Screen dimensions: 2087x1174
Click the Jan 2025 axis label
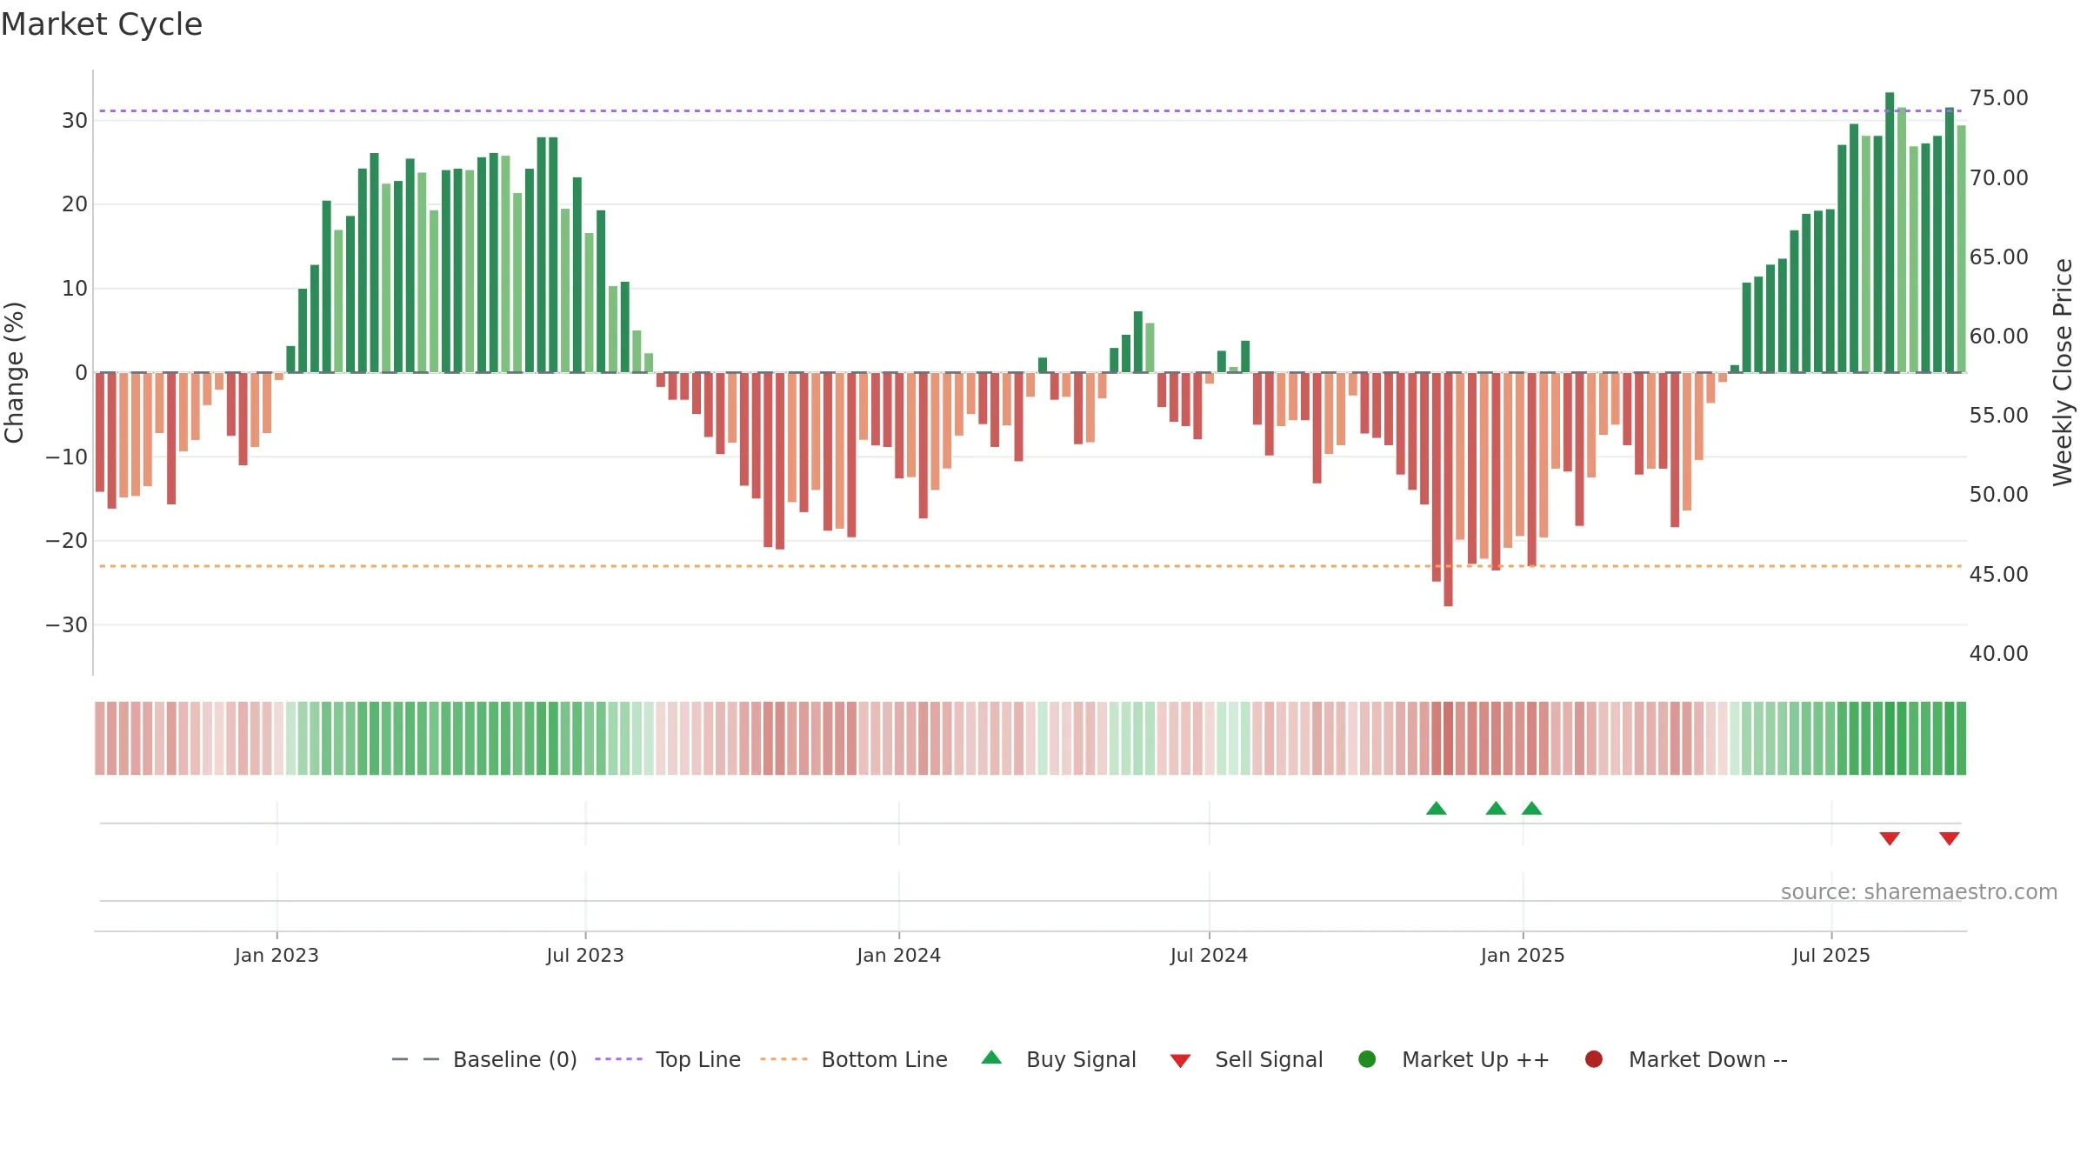[1523, 955]
